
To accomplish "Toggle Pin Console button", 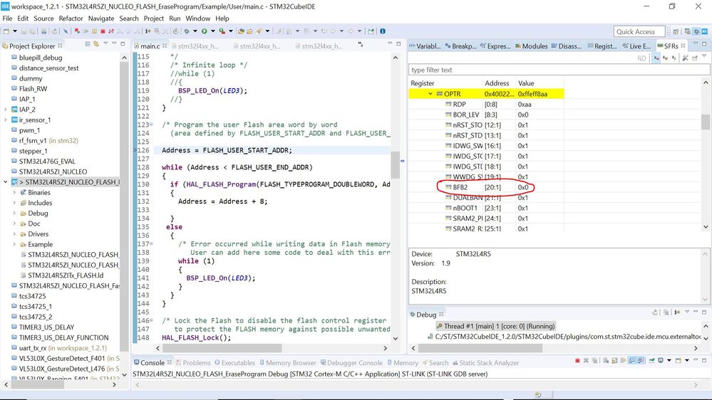I will (651, 361).
